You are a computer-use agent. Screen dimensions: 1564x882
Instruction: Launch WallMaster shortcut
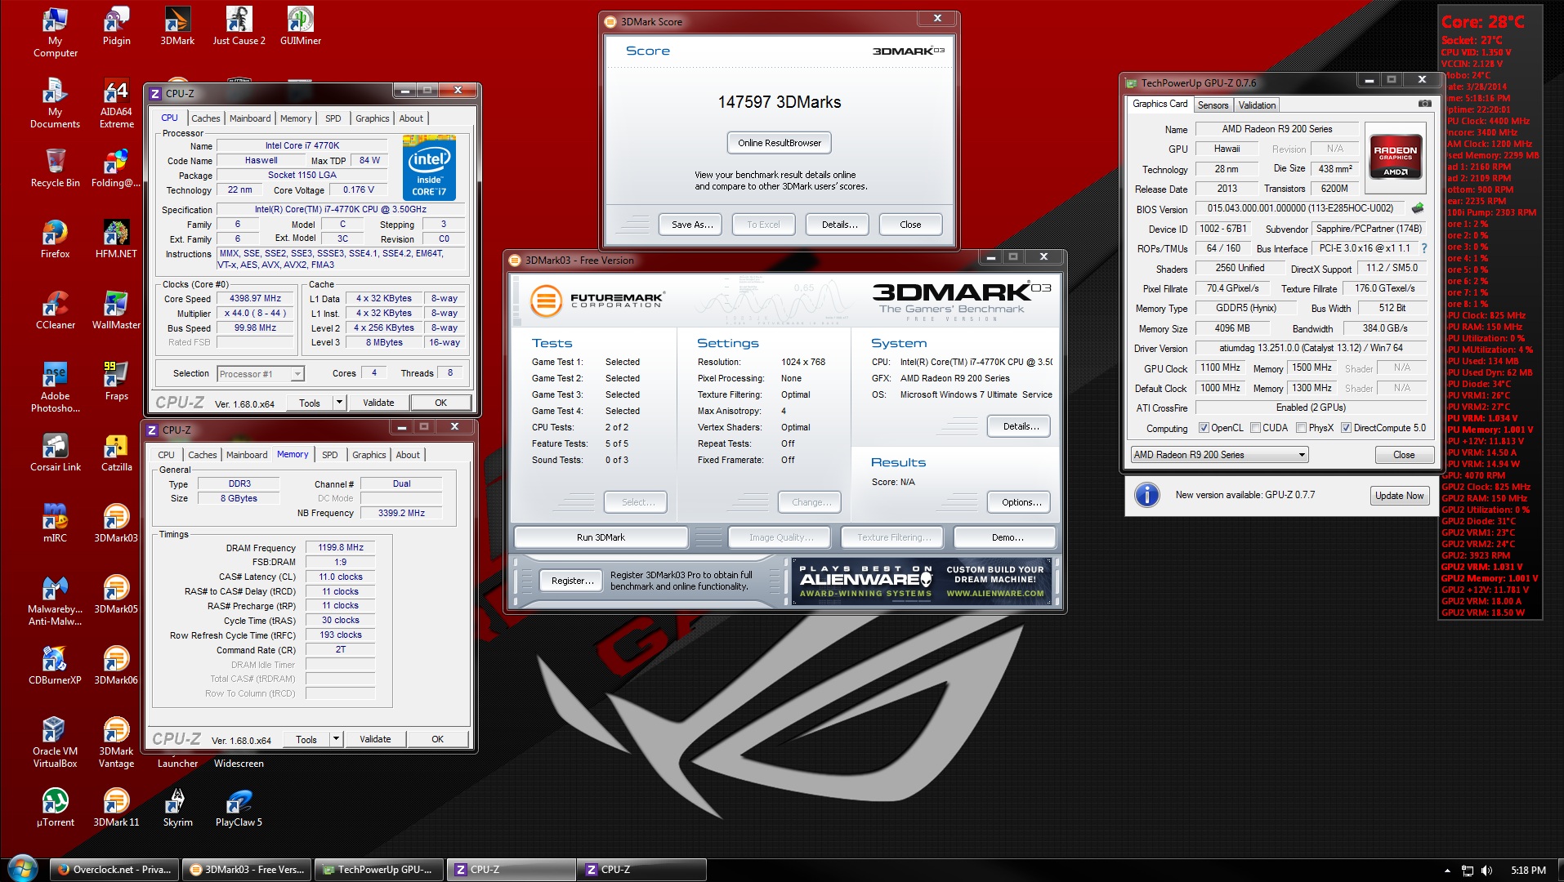[116, 310]
